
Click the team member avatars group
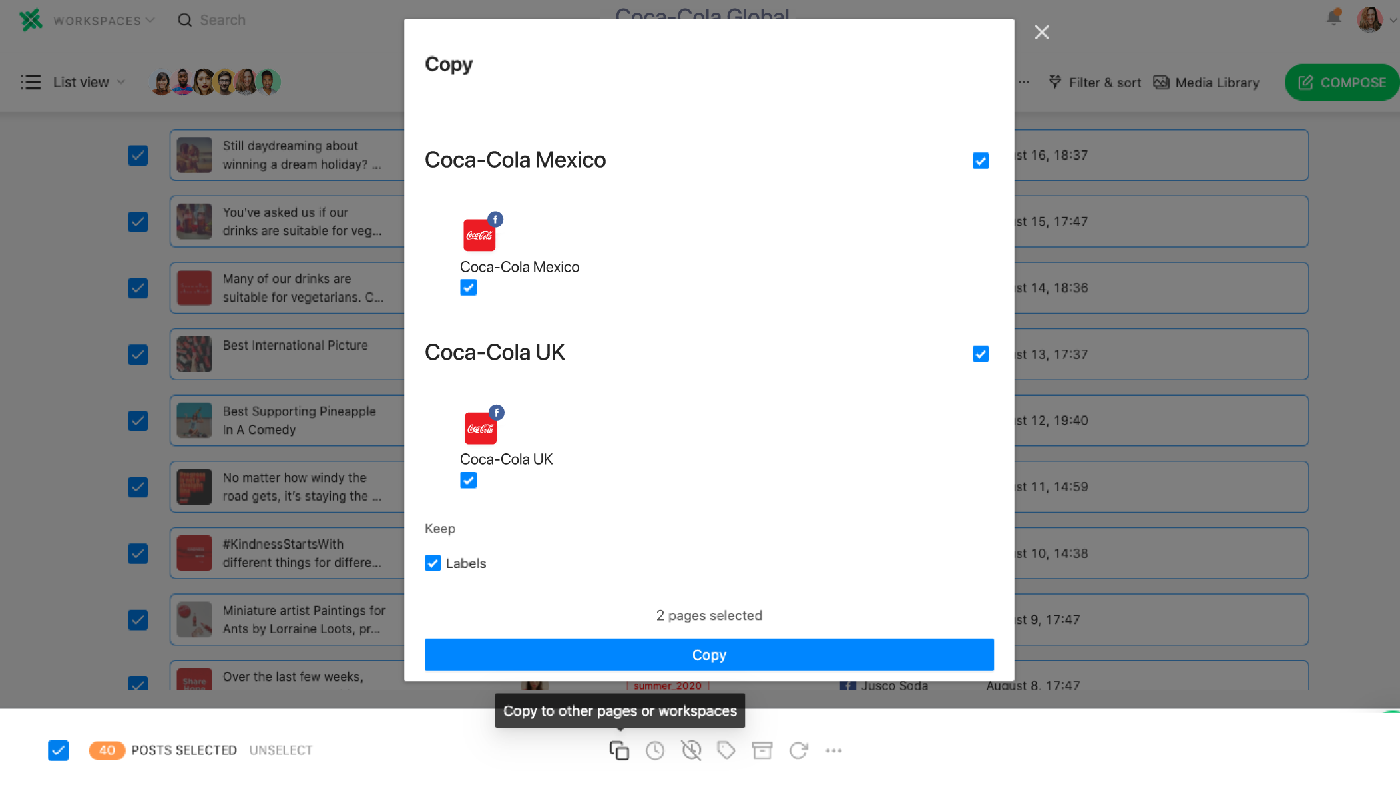point(215,82)
